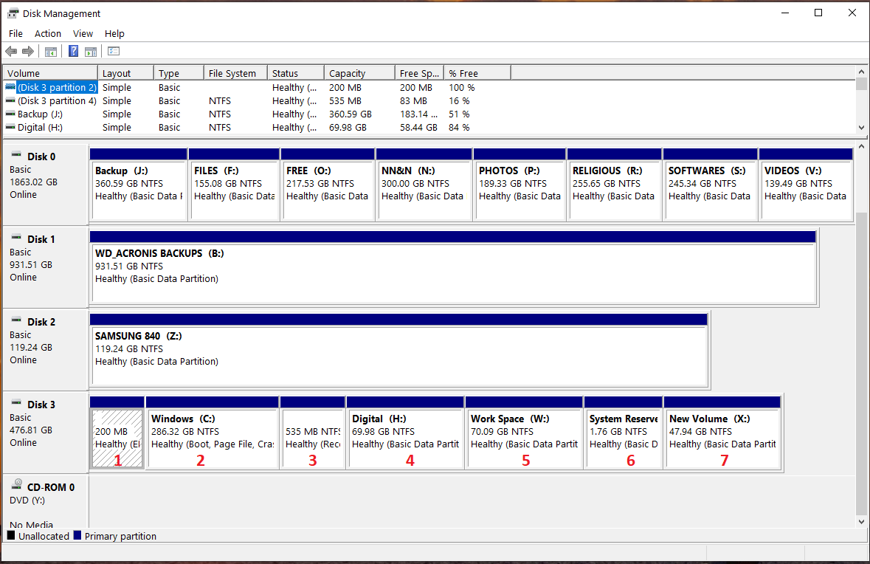This screenshot has height=564, width=870.
Task: Select the Digital (H:) partition on Disk 3
Action: tap(406, 433)
